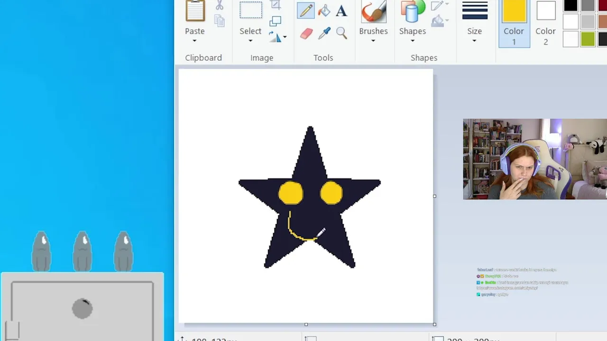Click the canvas right-edge resize handle

pyautogui.click(x=434, y=196)
